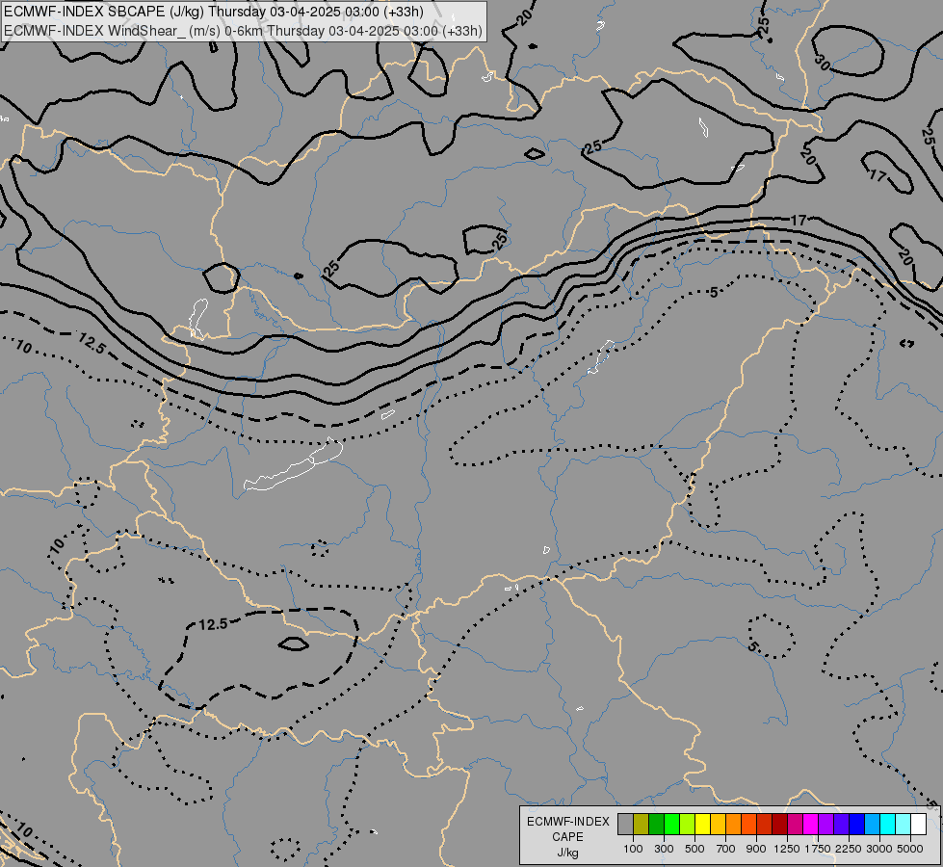Click the '1250' legend tick value
943x867 pixels.
787,849
